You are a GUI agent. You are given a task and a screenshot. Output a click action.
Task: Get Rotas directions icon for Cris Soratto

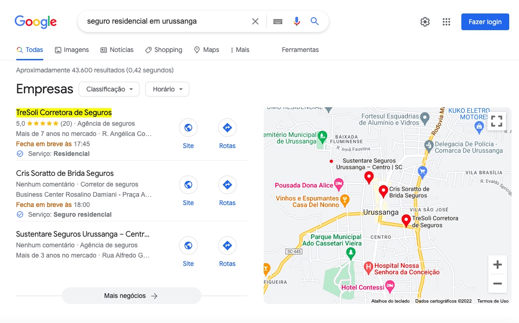[x=227, y=185]
